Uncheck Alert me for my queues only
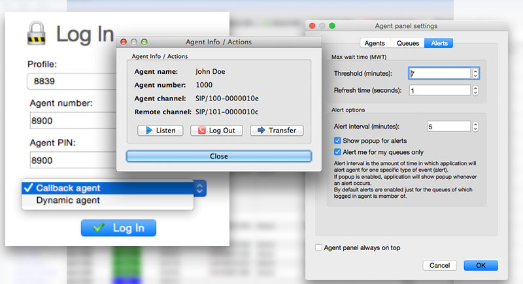523x284 pixels. [337, 152]
